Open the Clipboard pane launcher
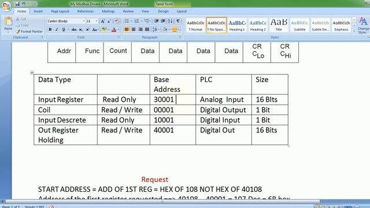The height and width of the screenshot is (208, 370). point(42,37)
